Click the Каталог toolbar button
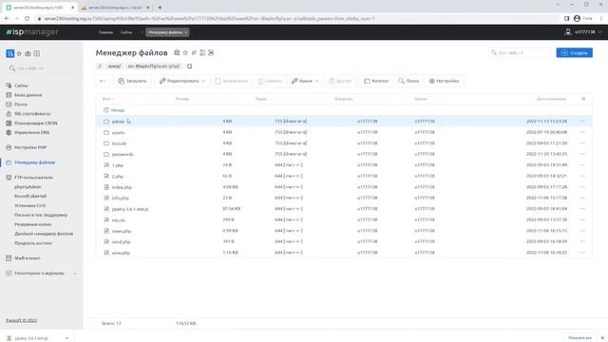Image resolution: width=608 pixels, height=342 pixels. tap(376, 81)
